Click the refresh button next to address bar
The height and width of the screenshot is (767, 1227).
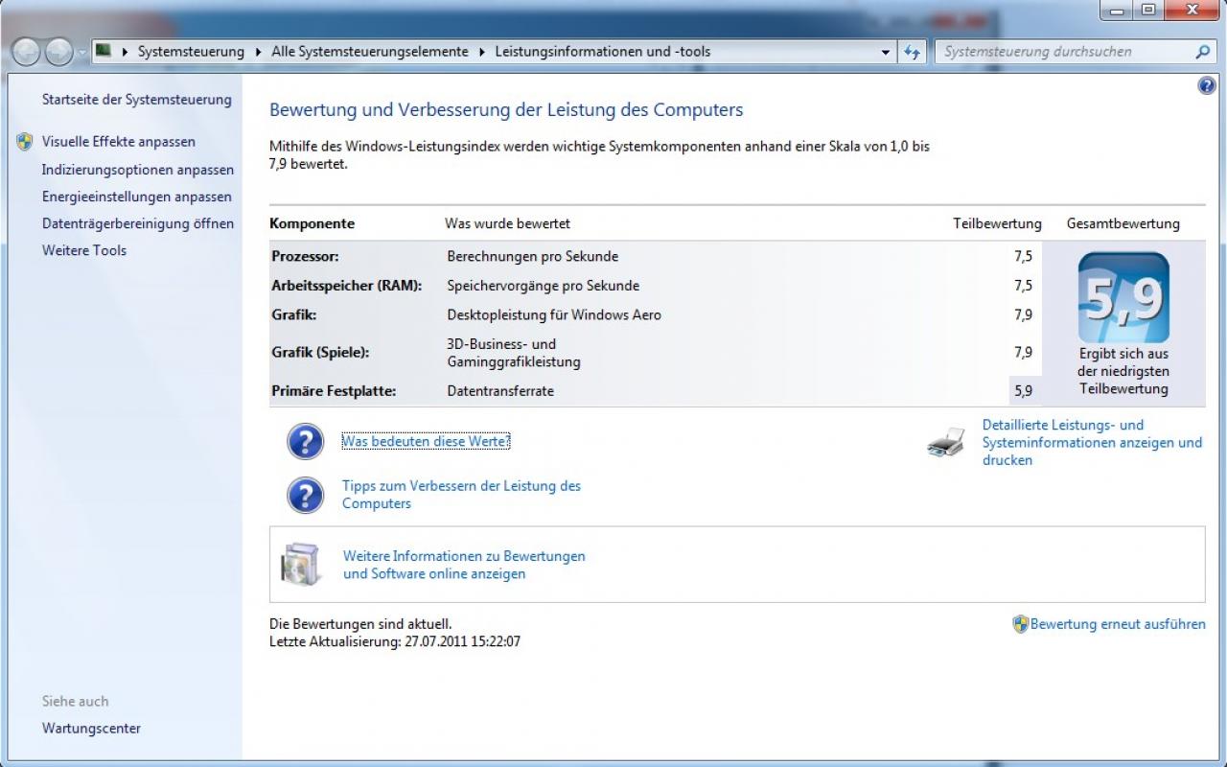(x=913, y=53)
